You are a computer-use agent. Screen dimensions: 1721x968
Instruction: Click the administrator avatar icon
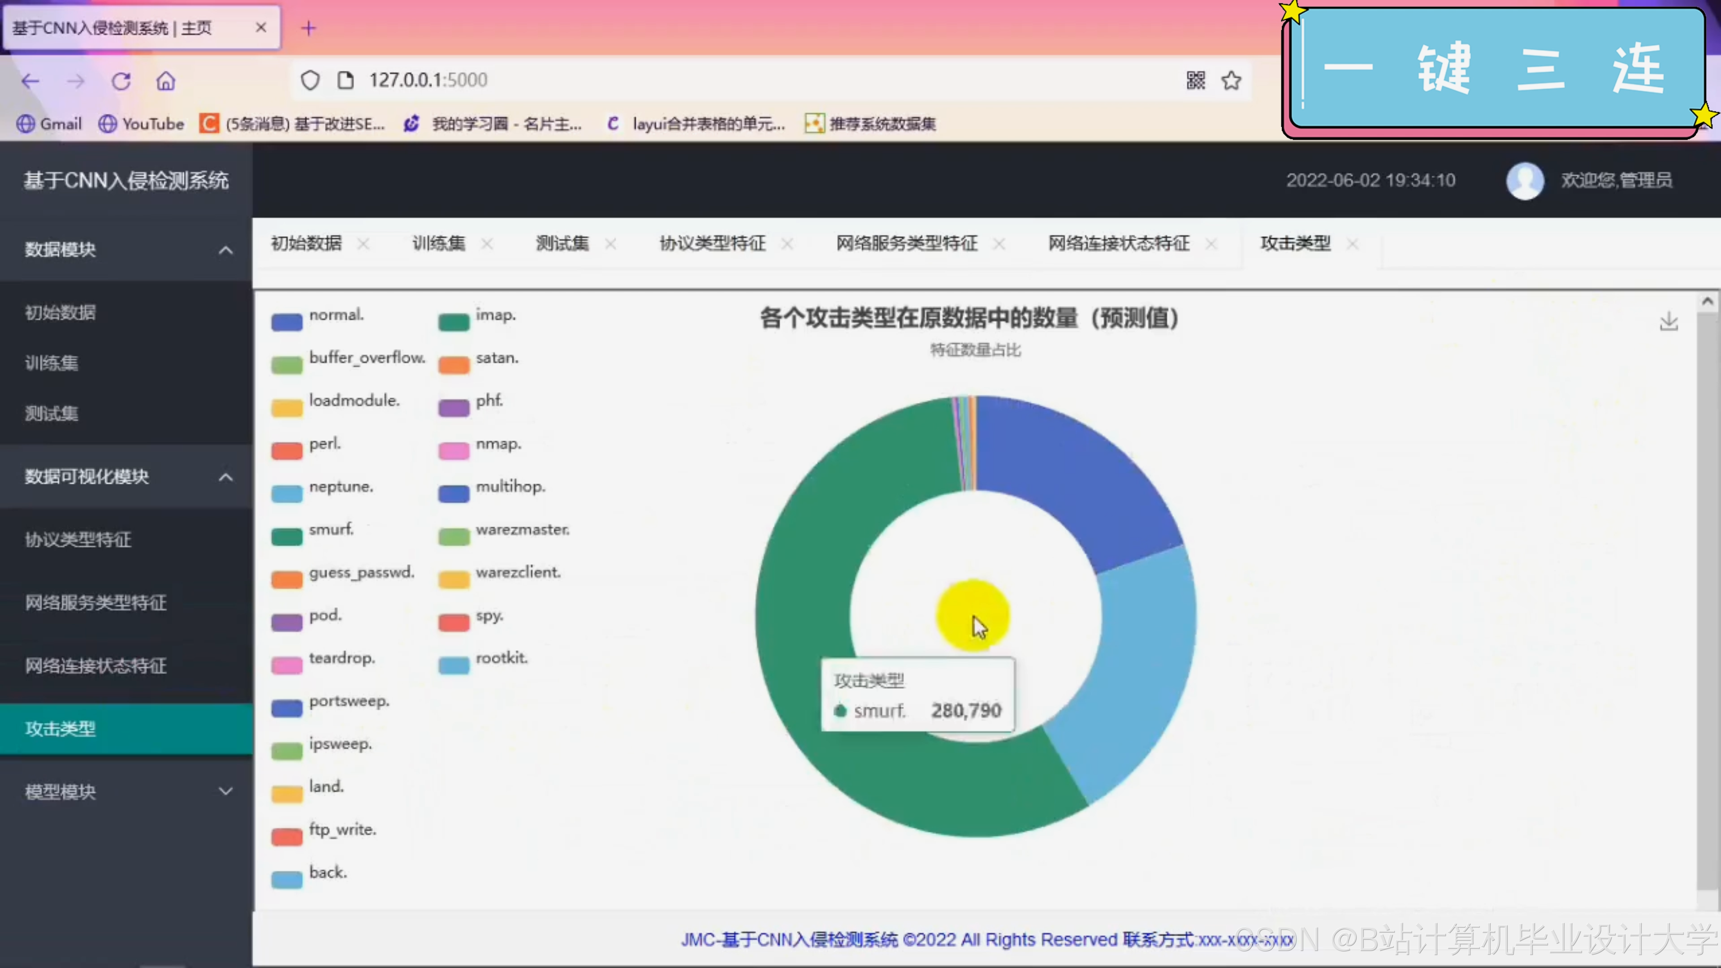click(1525, 180)
